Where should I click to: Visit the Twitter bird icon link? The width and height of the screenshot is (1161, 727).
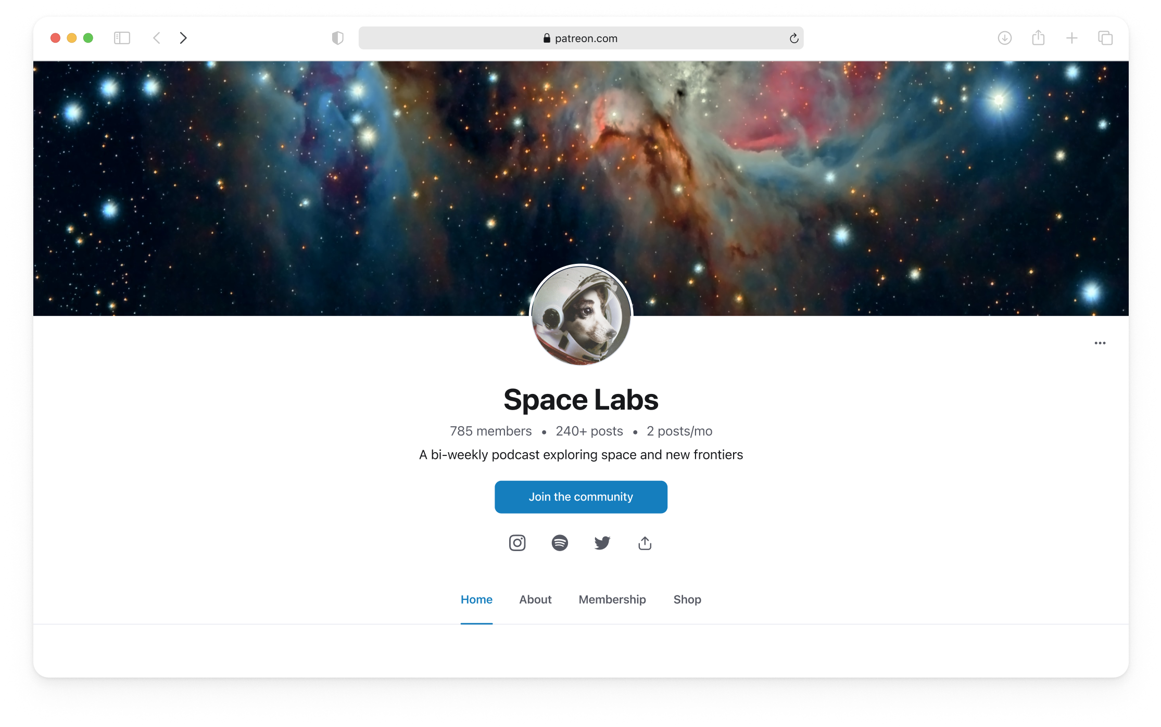click(x=602, y=543)
